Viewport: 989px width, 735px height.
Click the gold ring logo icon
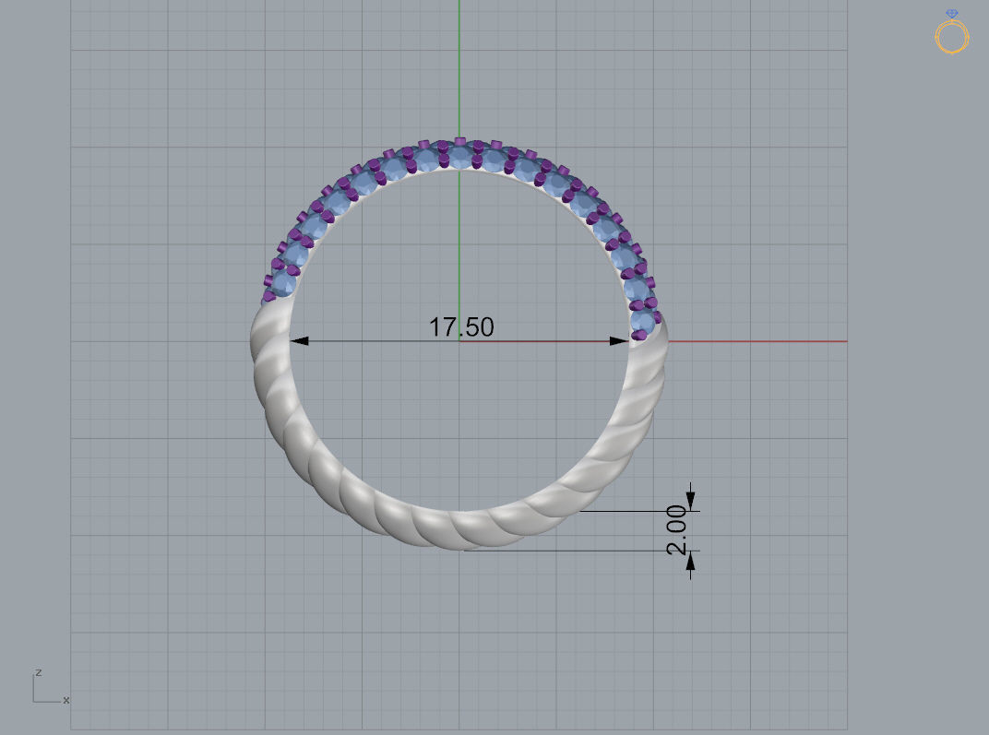tap(951, 37)
